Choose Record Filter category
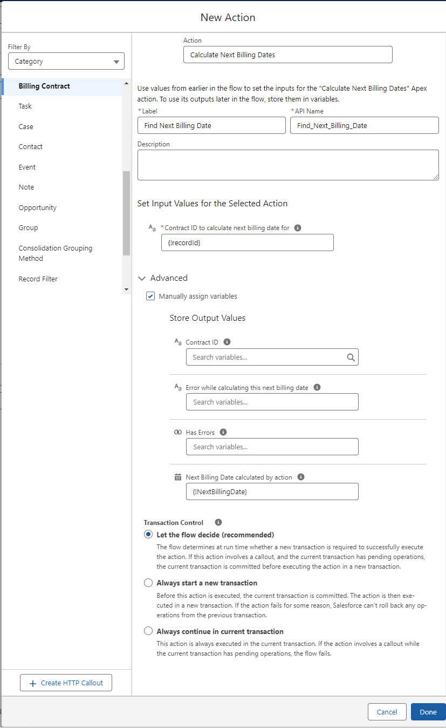Image resolution: width=446 pixels, height=728 pixels. pos(38,279)
